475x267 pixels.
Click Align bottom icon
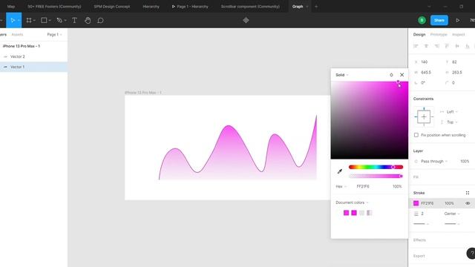tap(468, 46)
